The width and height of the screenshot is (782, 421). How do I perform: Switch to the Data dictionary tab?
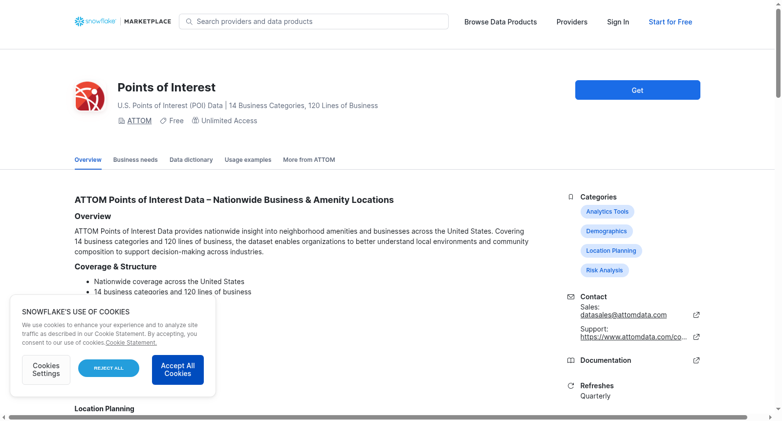tap(191, 160)
